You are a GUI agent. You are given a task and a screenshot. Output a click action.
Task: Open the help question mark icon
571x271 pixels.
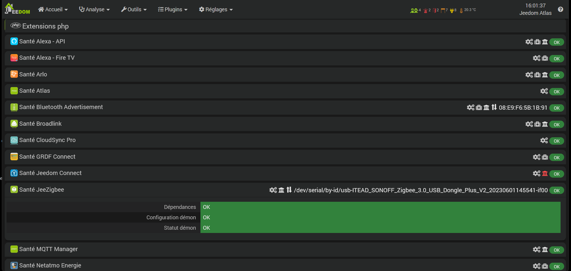pos(561,9)
